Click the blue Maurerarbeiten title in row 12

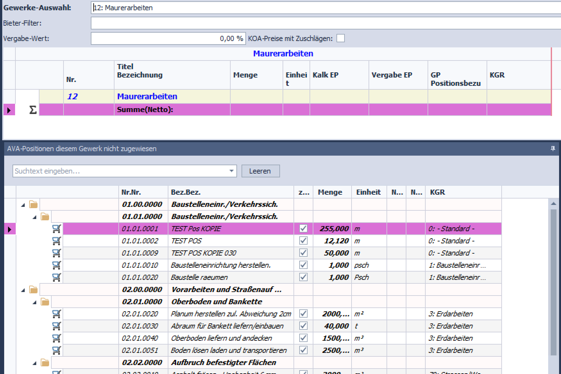point(147,96)
